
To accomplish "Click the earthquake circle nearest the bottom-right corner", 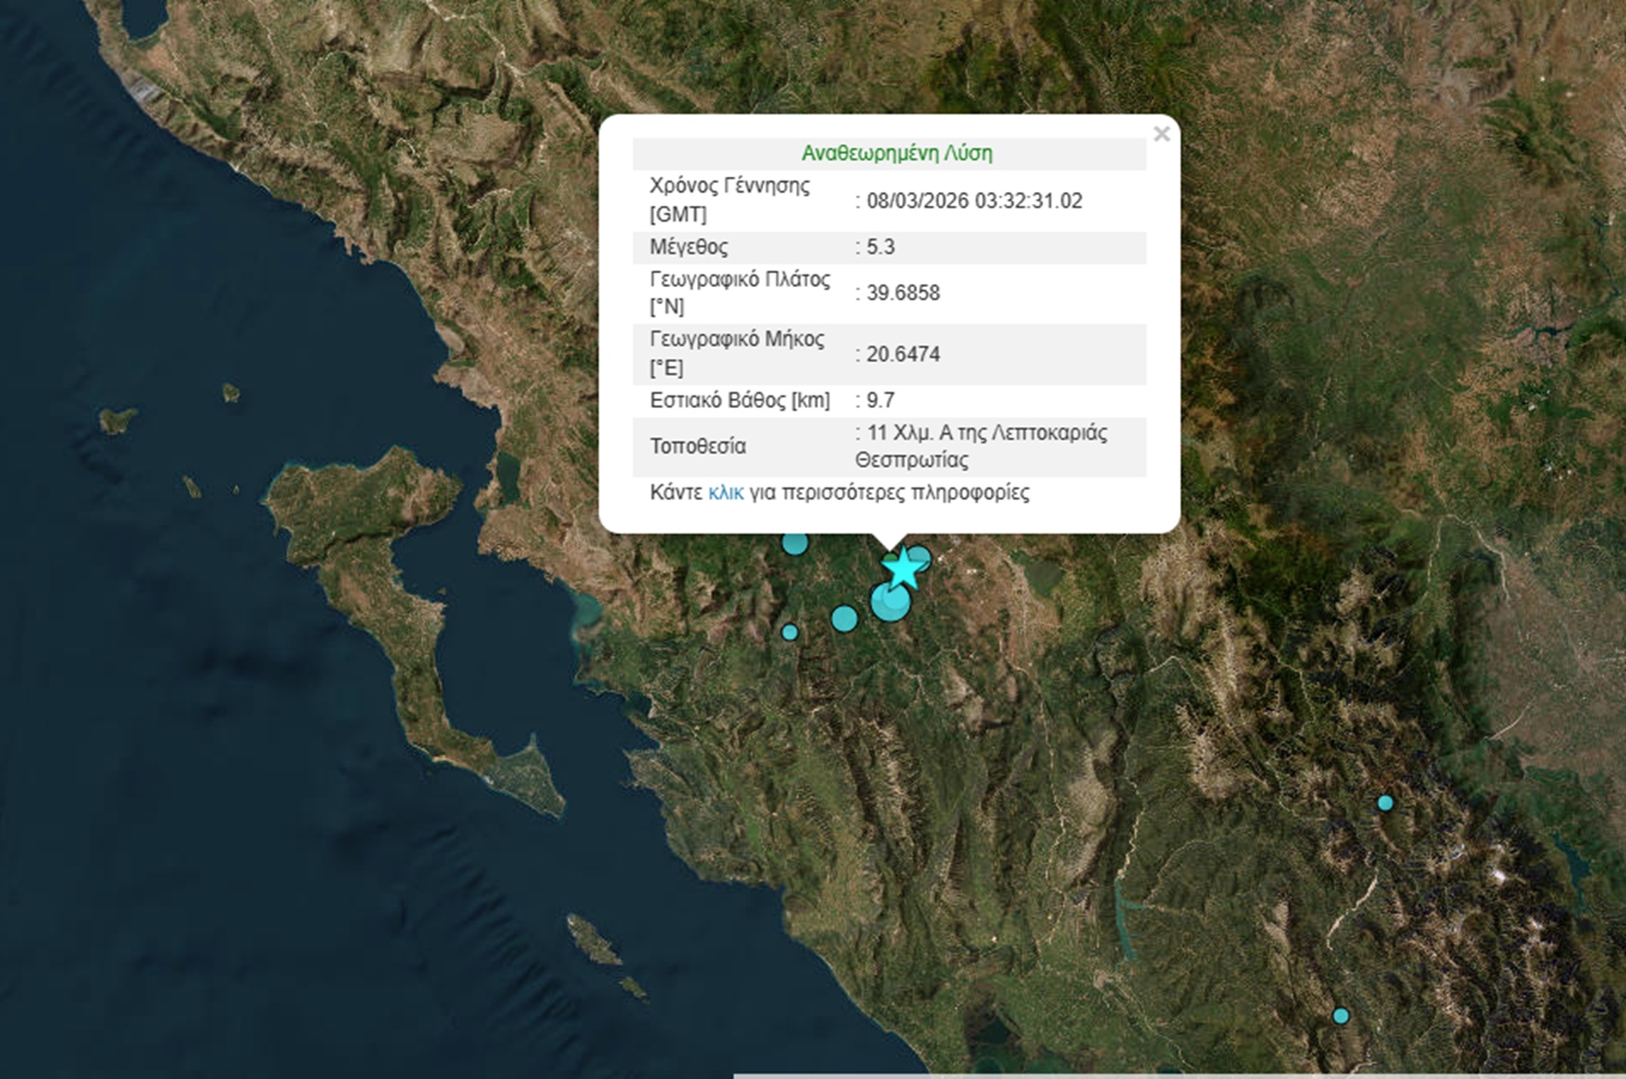I will coord(1340,1016).
